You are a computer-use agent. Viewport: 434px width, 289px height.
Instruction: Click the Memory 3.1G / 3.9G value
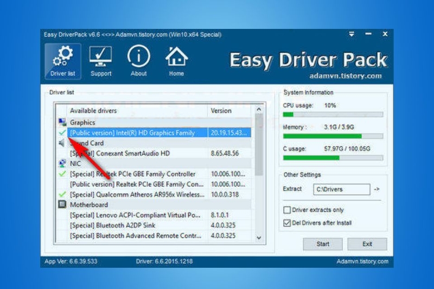339,127
